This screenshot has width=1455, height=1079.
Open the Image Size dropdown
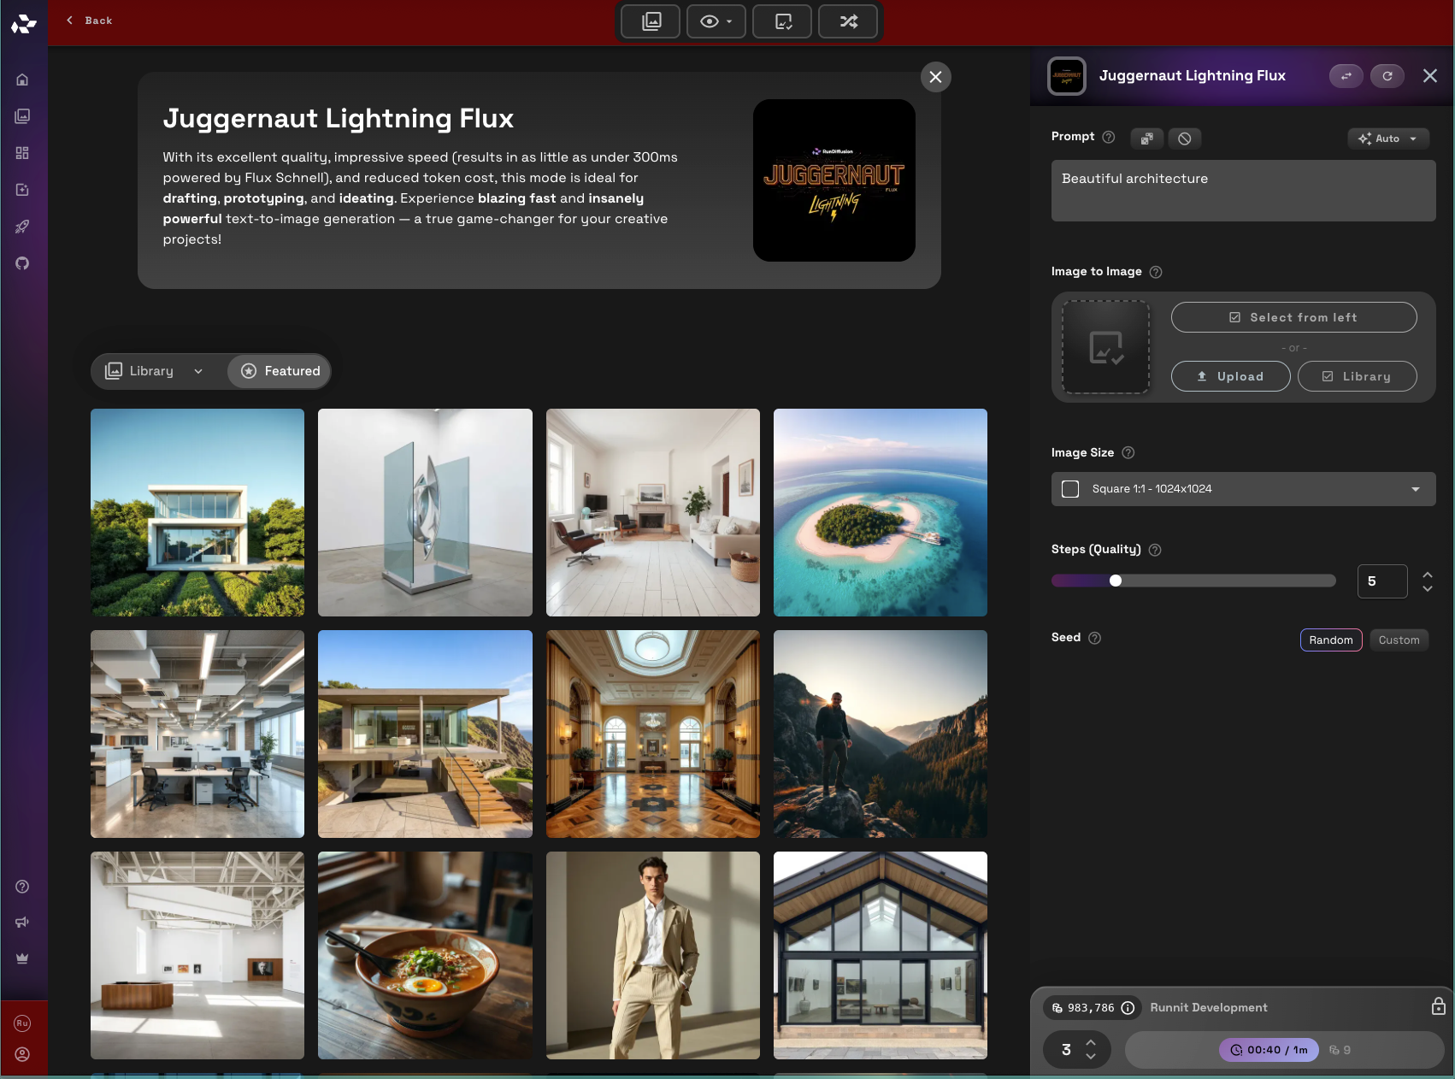click(x=1243, y=489)
